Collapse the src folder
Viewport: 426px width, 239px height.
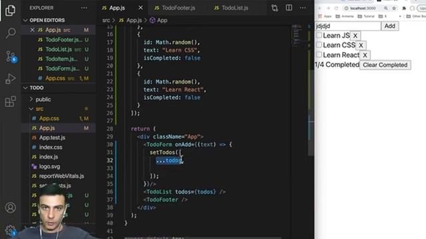(37, 109)
